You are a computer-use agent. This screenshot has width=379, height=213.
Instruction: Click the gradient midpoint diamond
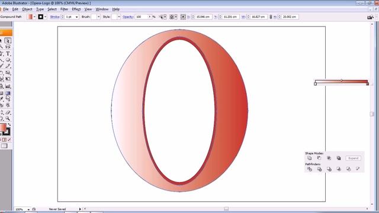point(341,80)
